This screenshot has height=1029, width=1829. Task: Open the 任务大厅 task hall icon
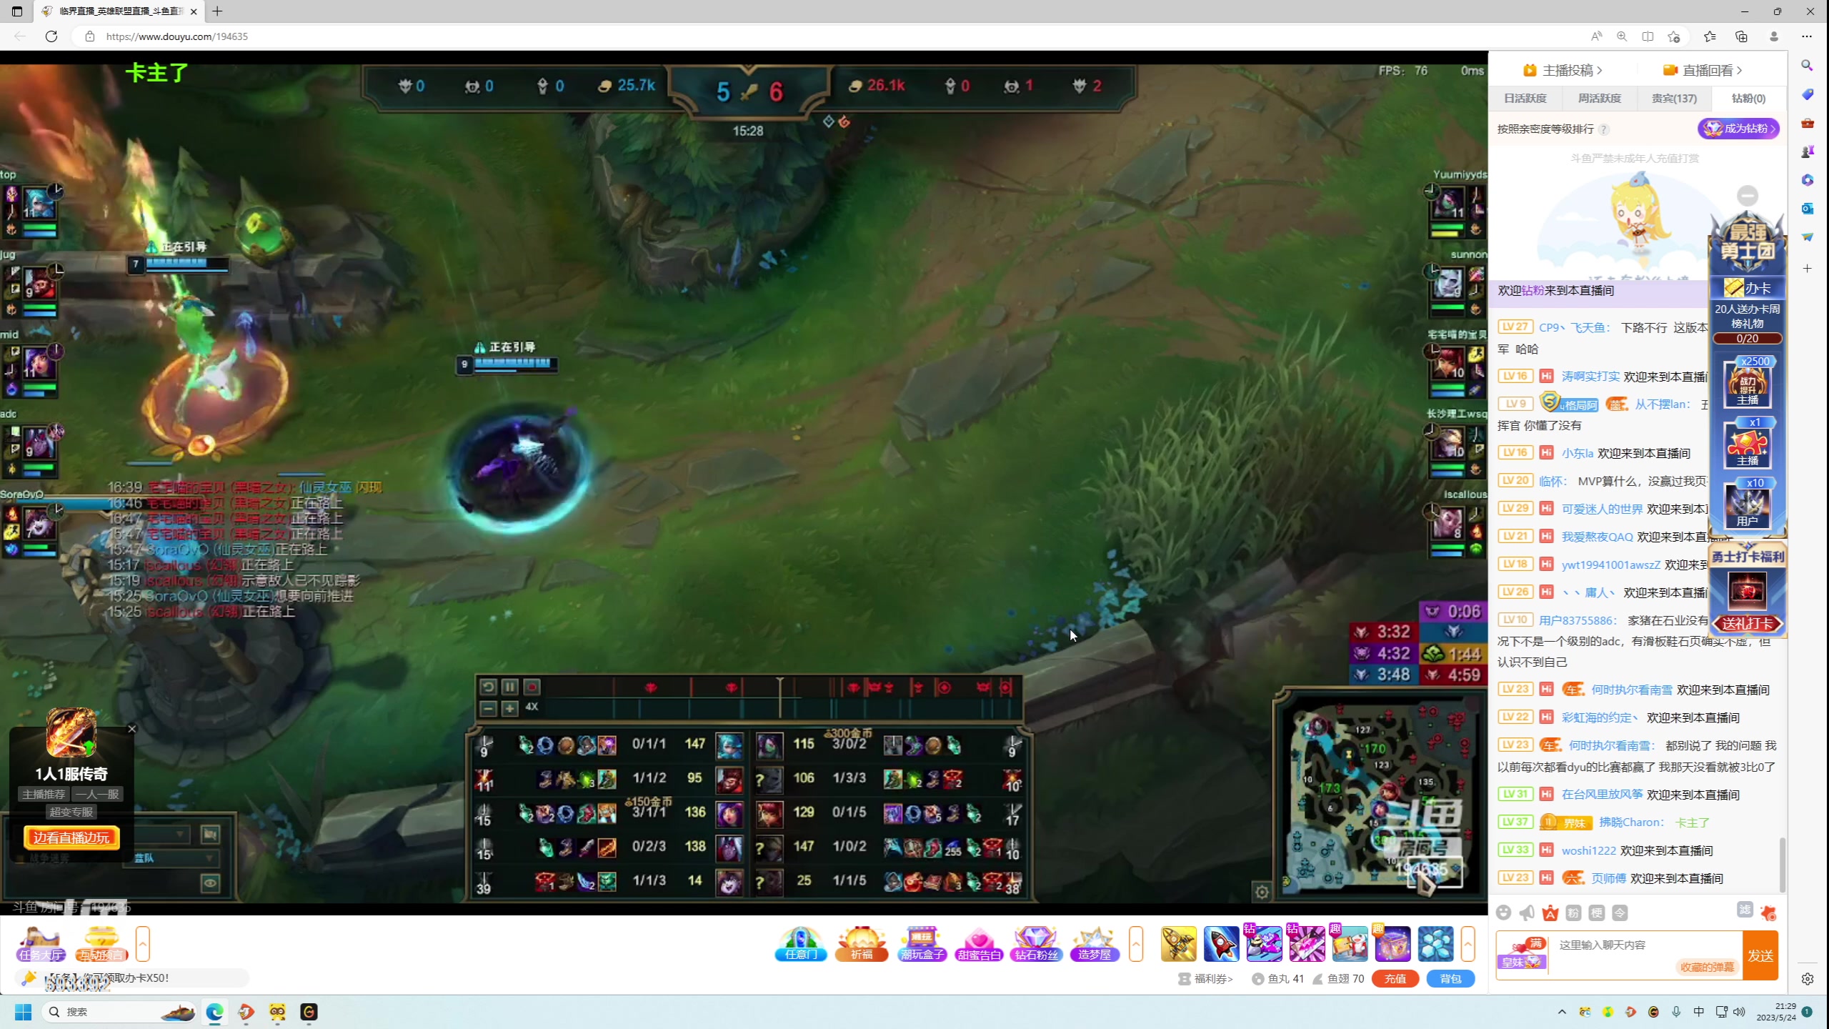[x=41, y=944]
